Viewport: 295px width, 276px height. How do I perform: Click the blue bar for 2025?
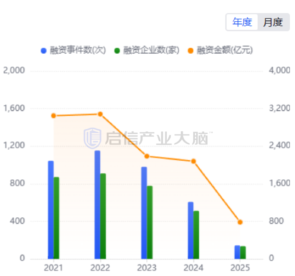tap(237, 252)
